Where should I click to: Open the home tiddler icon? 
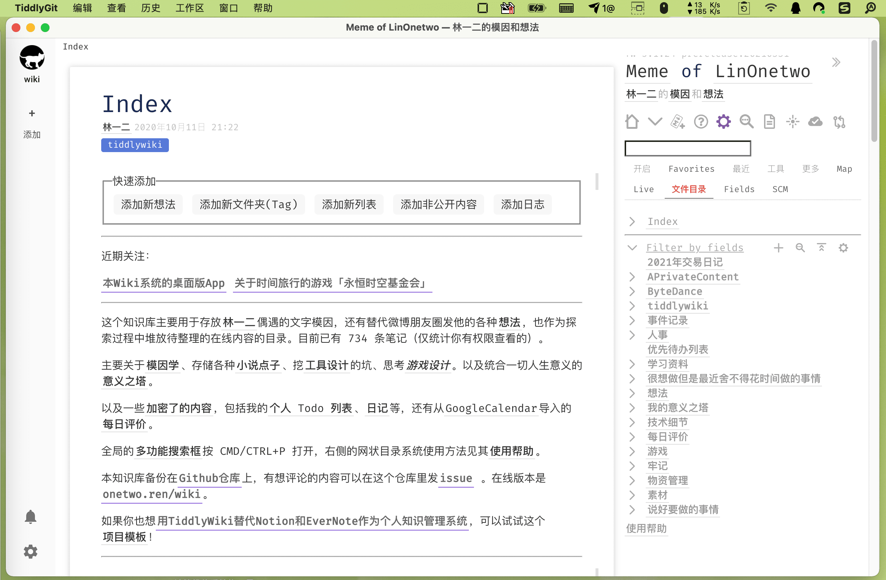(x=632, y=121)
